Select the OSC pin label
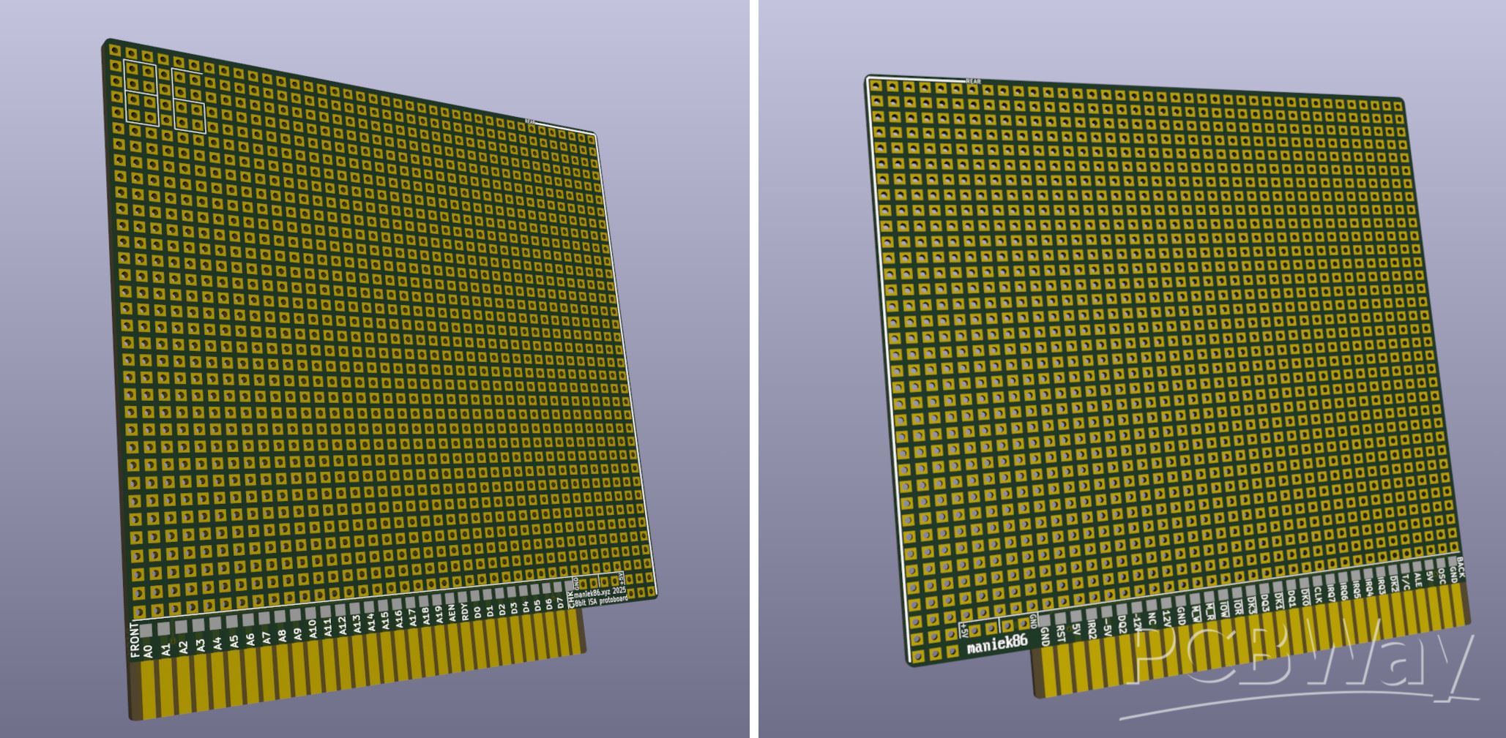Viewport: 1506px width, 738px height. 1442,576
